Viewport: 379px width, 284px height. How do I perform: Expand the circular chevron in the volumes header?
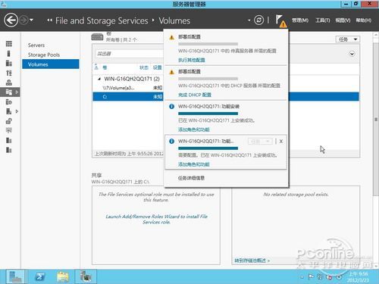352,54
